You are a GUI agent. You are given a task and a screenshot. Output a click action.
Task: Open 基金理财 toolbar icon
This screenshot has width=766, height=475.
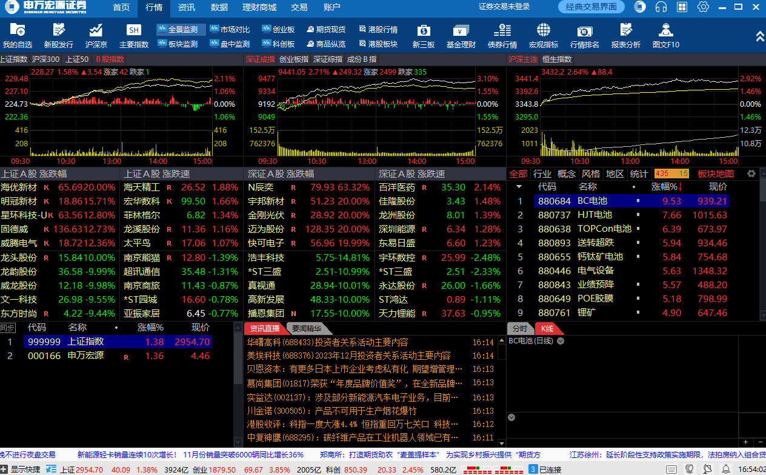click(x=461, y=36)
